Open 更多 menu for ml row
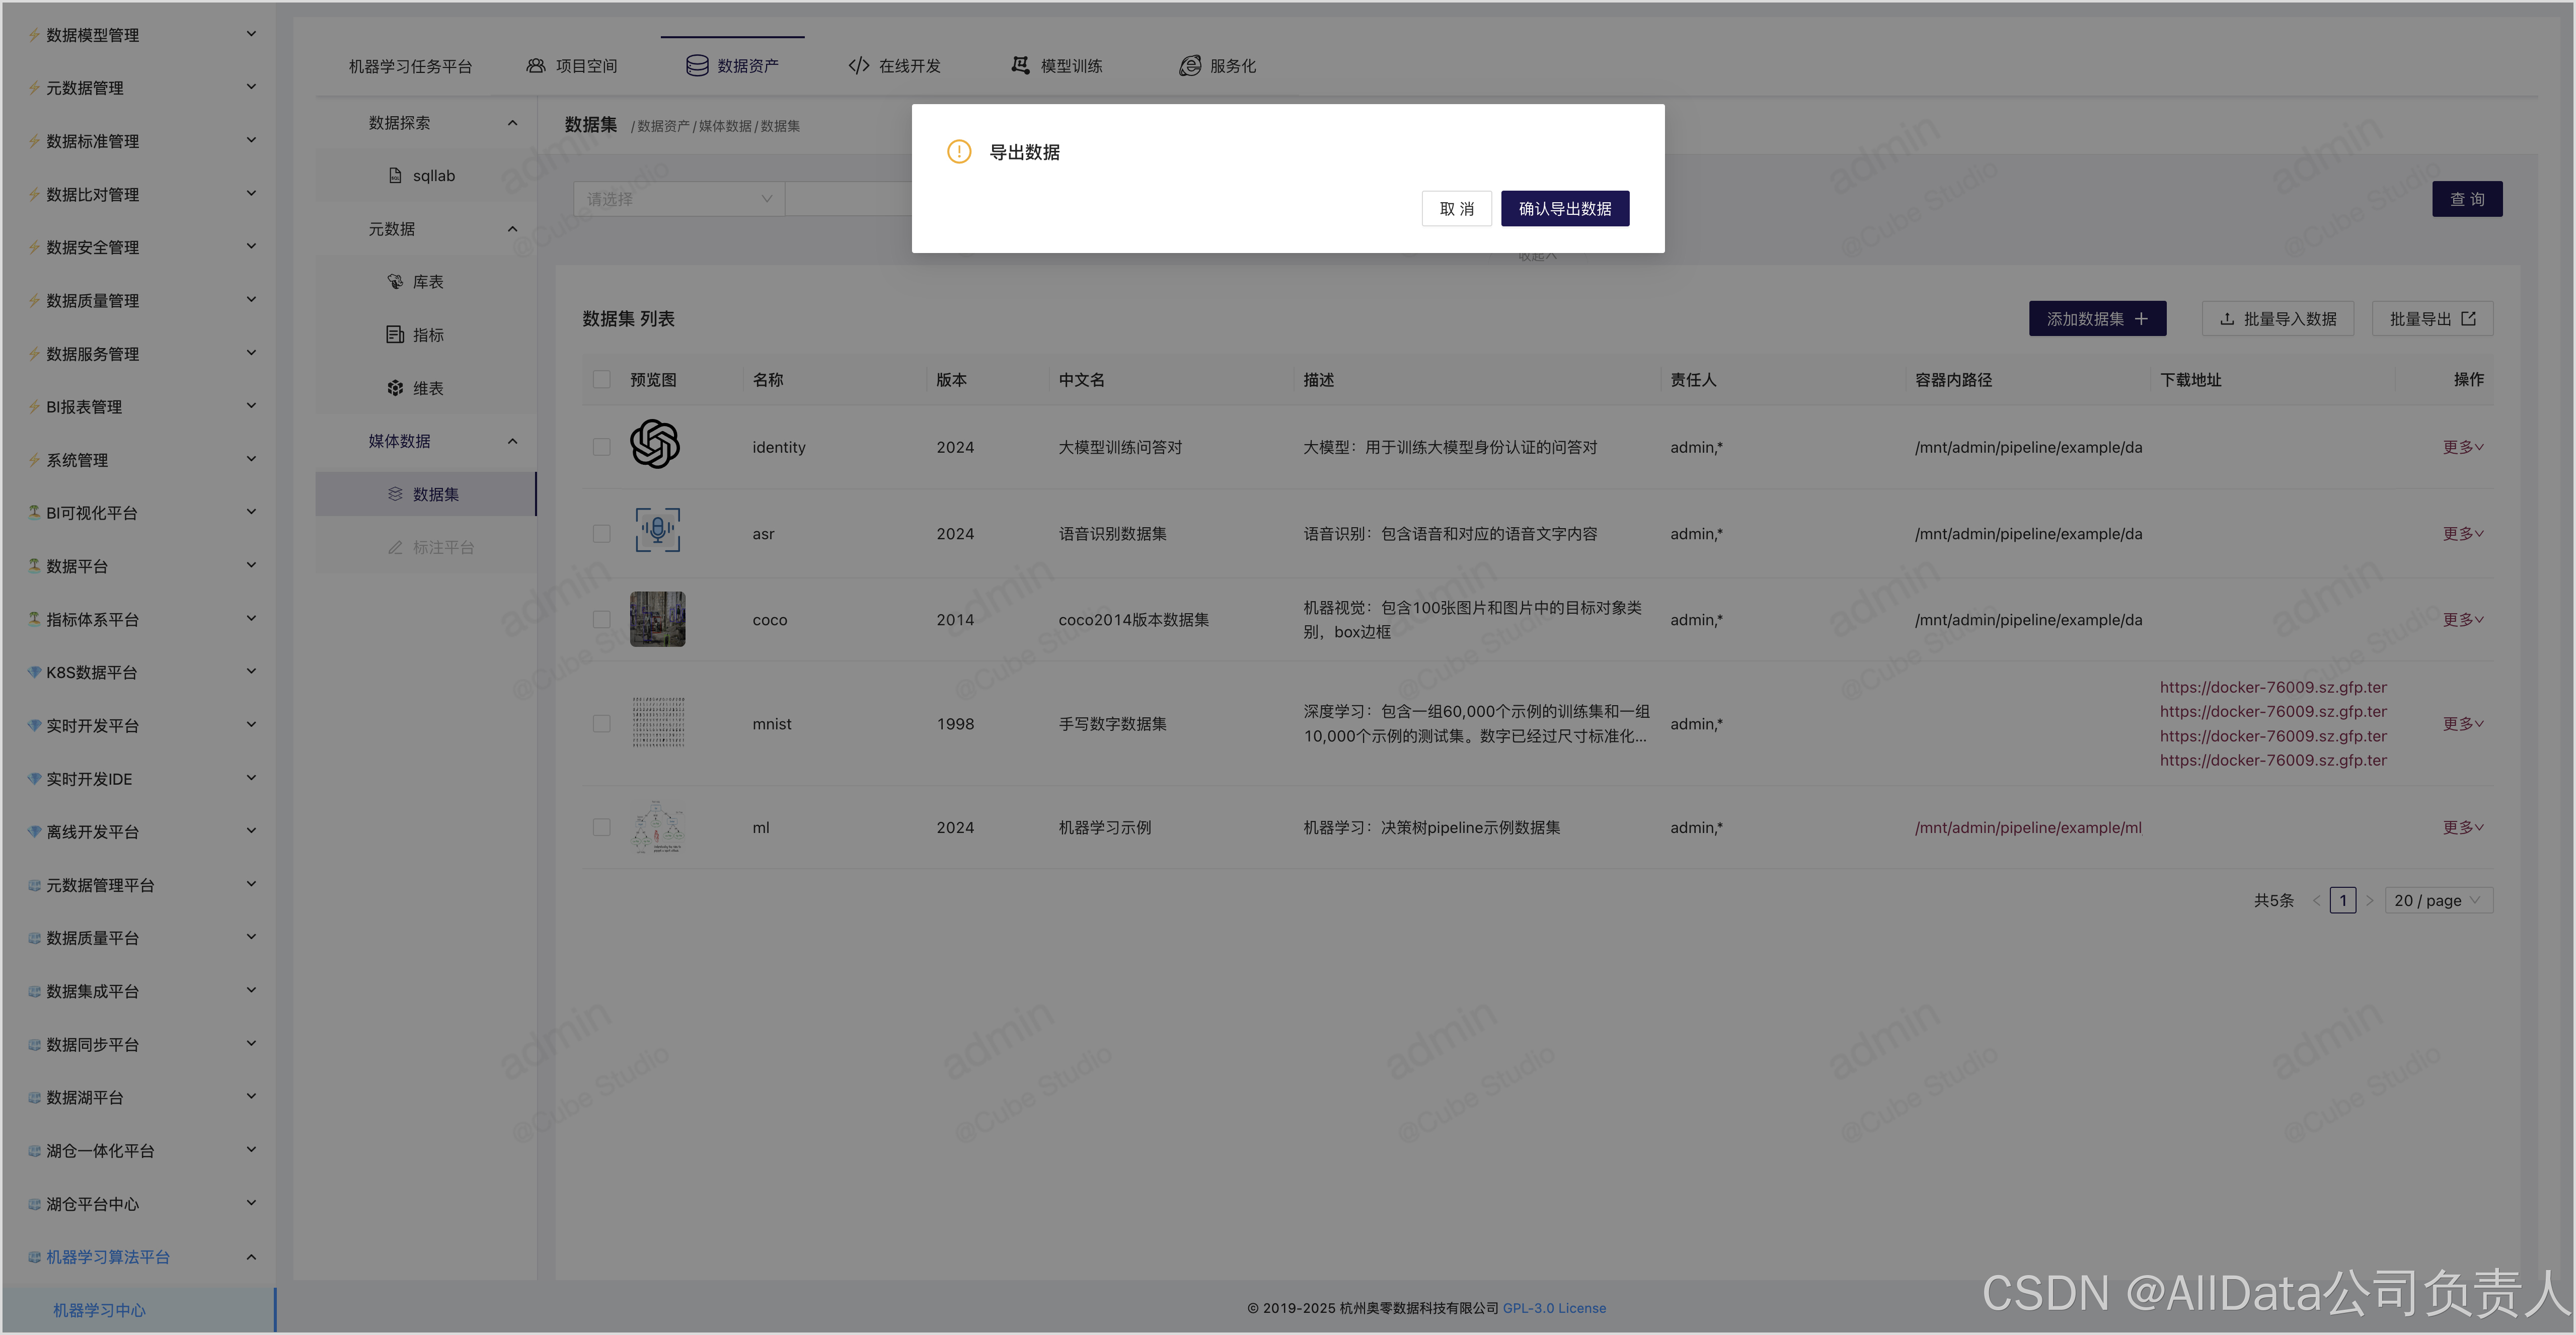Viewport: 2576px width, 1335px height. click(2463, 827)
